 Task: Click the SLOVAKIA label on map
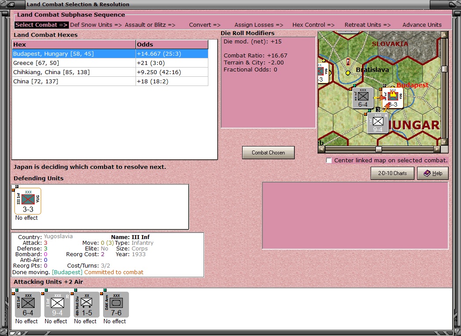point(390,44)
